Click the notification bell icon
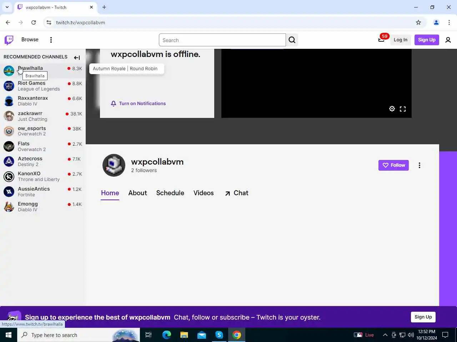457x342 pixels. 114,104
